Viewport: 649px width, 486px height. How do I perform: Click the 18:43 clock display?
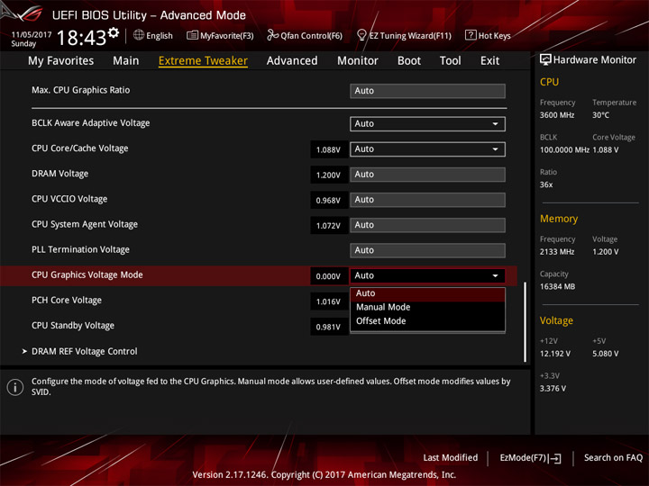[81, 38]
